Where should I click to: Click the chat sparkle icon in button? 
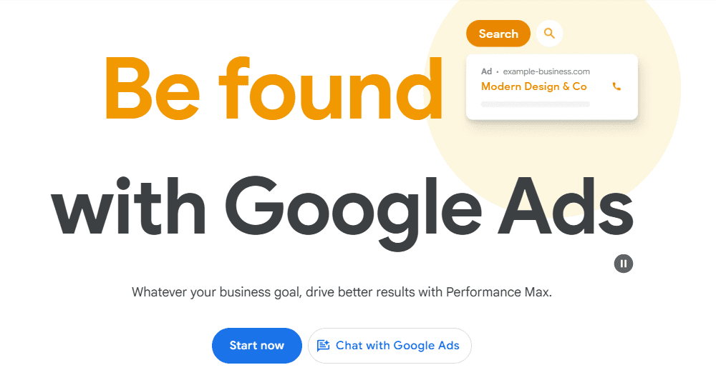coord(324,346)
